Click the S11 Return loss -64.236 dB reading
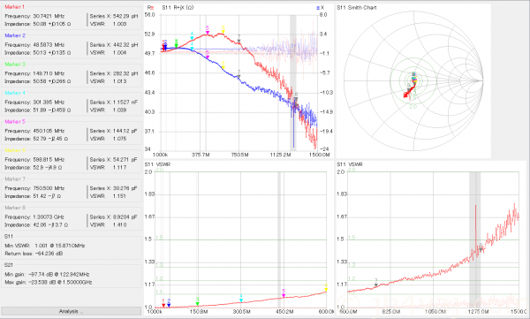The width and height of the screenshot is (530, 319). (x=34, y=254)
